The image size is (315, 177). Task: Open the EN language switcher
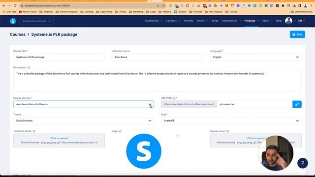coord(302,21)
